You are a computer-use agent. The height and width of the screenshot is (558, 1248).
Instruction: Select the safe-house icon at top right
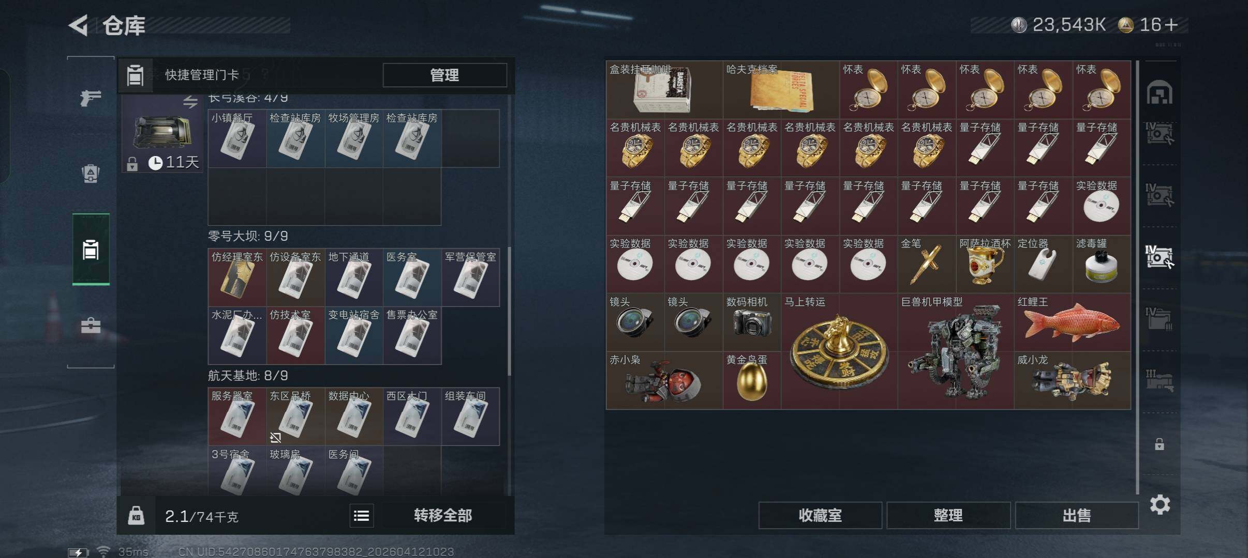[1160, 93]
